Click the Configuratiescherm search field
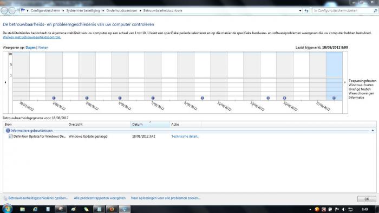Image resolution: width=379 pixels, height=213 pixels. click(343, 11)
